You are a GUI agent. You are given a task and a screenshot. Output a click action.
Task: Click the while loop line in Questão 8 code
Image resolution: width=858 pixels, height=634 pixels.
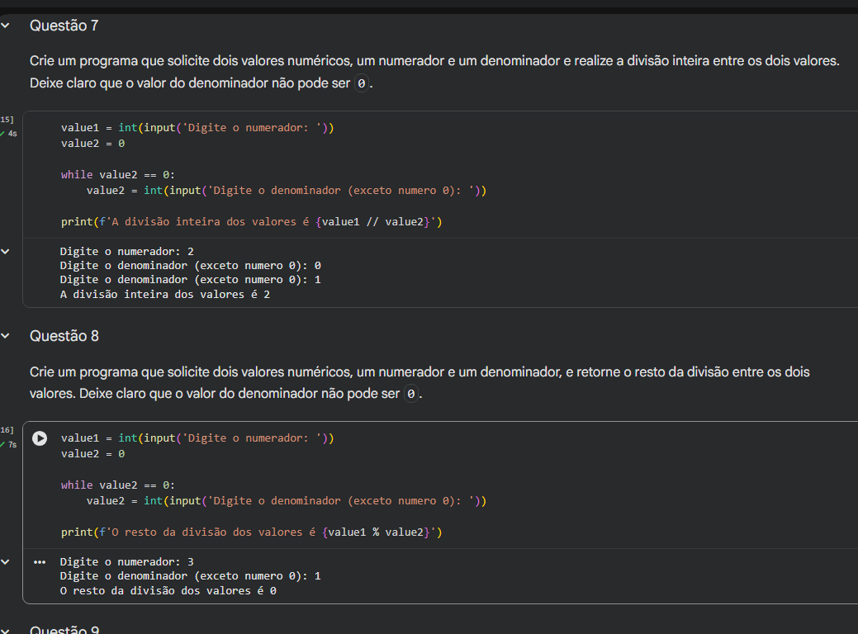(117, 485)
